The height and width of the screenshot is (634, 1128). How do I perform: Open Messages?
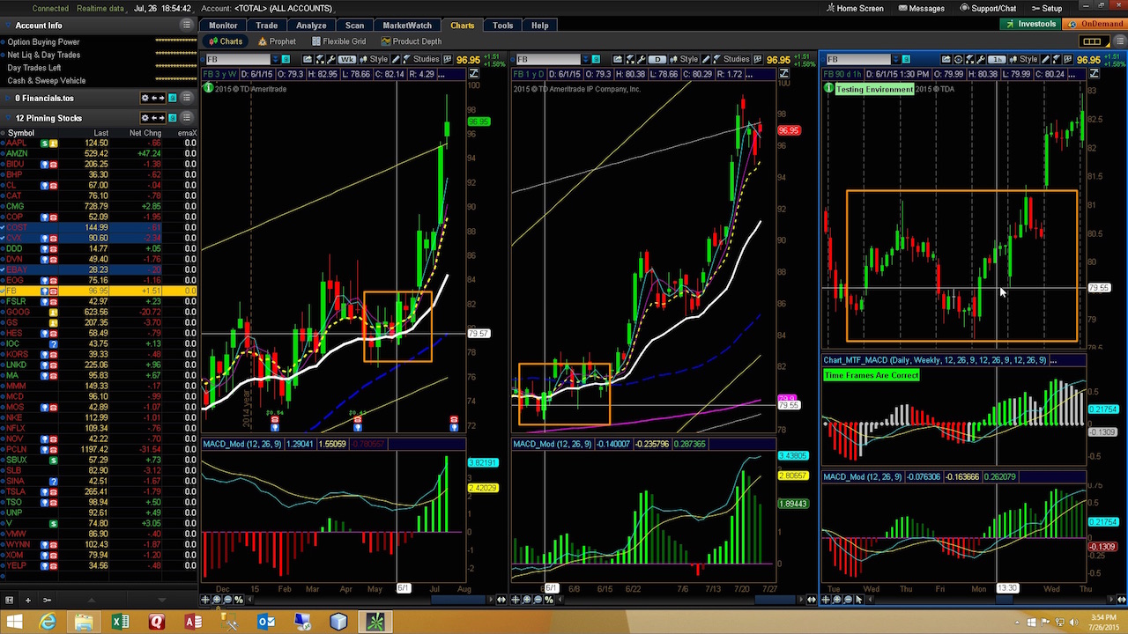(921, 8)
